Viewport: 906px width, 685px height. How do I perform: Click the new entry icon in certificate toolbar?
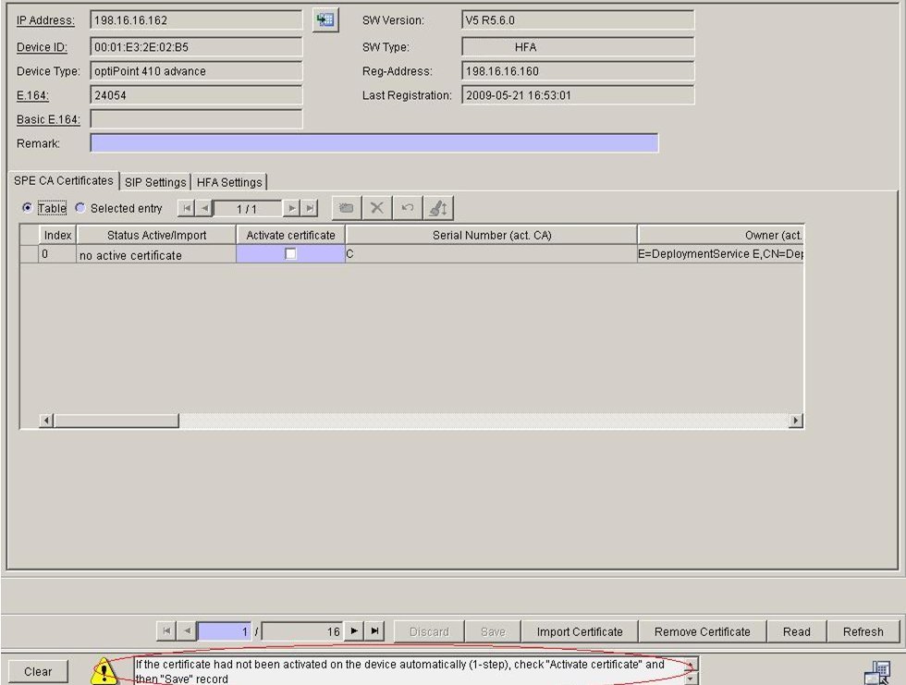pyautogui.click(x=347, y=208)
